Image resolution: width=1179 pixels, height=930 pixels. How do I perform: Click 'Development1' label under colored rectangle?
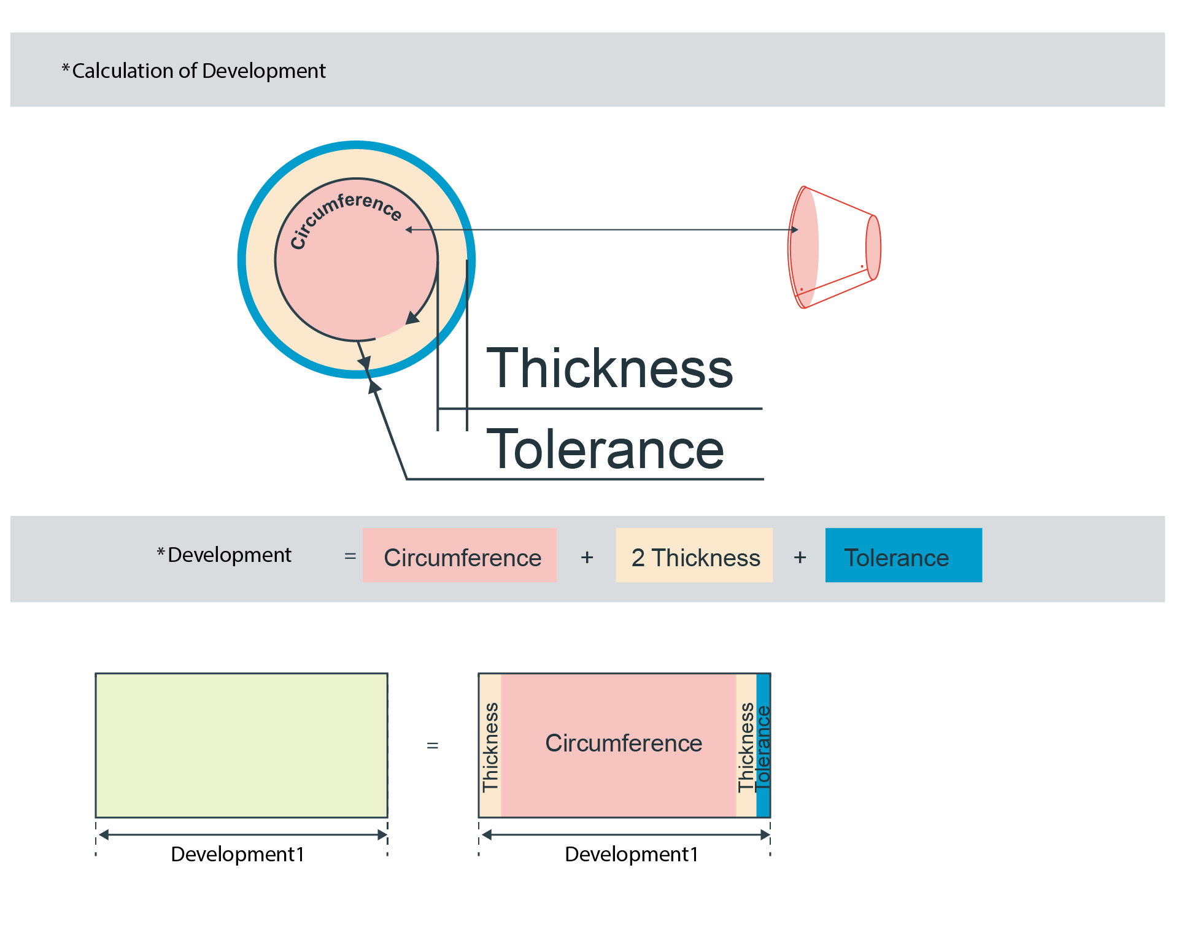click(632, 854)
